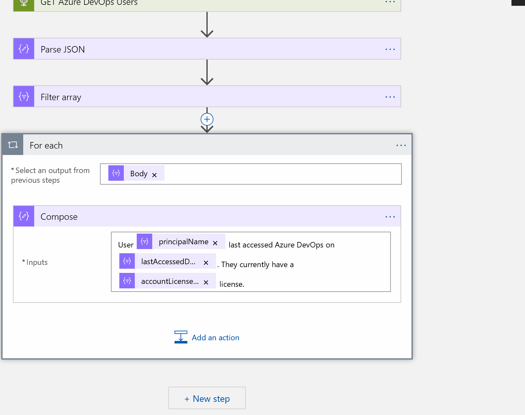
Task: Click the accountLicense... token icon
Action: pos(127,281)
